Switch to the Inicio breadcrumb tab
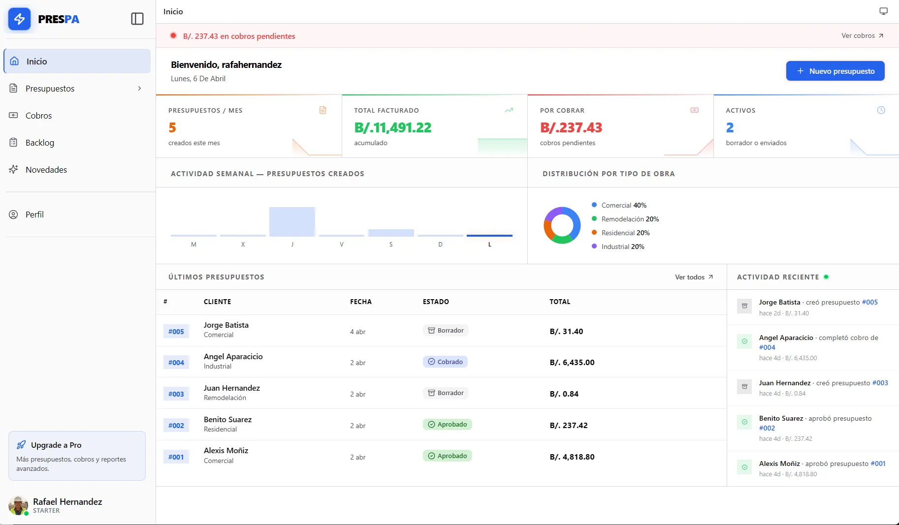This screenshot has width=899, height=525. coord(173,11)
